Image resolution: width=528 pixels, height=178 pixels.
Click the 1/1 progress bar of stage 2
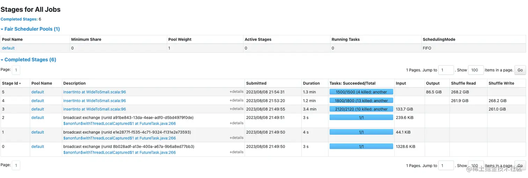coord(361,118)
